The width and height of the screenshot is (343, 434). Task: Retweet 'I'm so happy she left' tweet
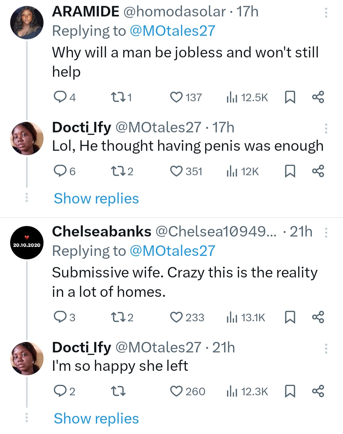118,391
